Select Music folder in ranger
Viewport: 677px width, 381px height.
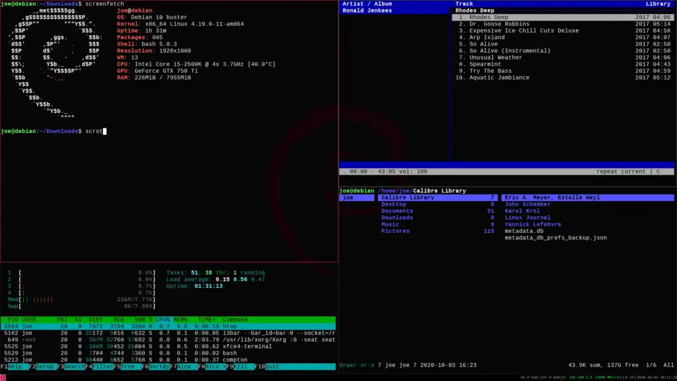click(438, 225)
